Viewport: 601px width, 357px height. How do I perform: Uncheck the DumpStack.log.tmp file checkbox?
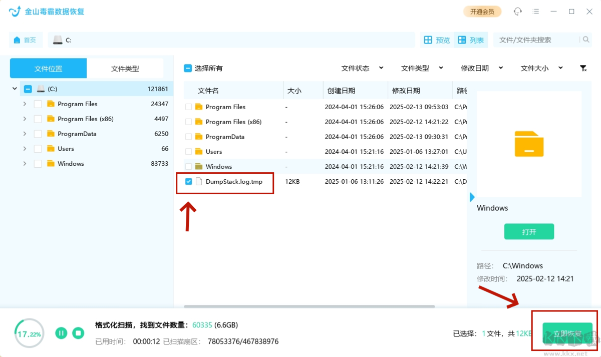tap(188, 182)
